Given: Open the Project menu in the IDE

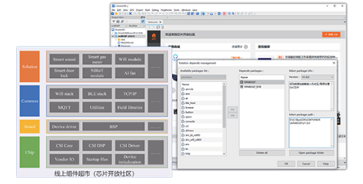Looking at the screenshot, I should 139,10.
